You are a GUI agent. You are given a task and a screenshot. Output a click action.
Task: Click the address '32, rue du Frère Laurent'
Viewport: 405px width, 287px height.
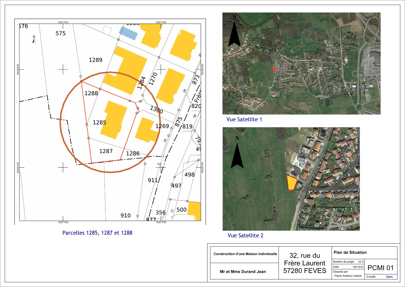pyautogui.click(x=304, y=259)
